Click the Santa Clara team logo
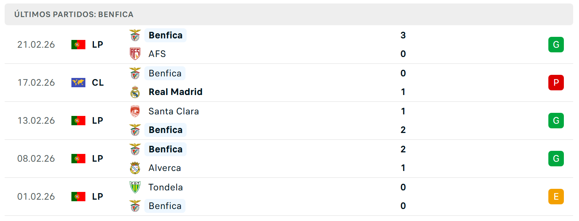Screen dimensions: 579x221 point(135,111)
